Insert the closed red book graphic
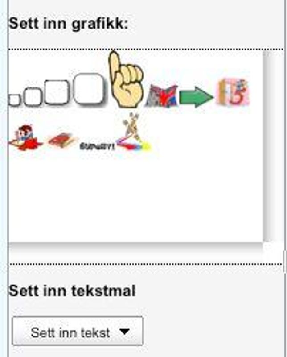 [x=61, y=140]
